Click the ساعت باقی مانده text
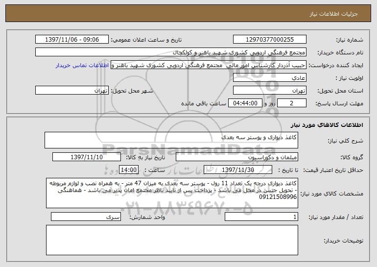 pos(203,103)
